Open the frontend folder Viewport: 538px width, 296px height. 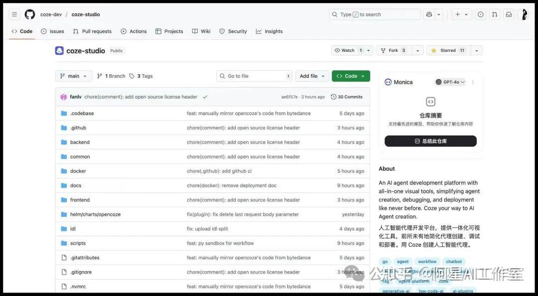tap(80, 200)
